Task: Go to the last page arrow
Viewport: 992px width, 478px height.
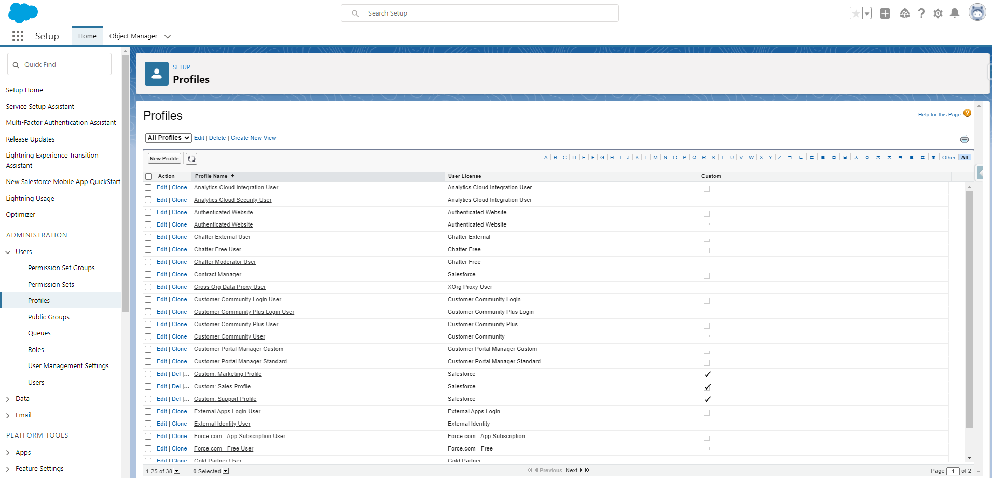Action: [587, 470]
